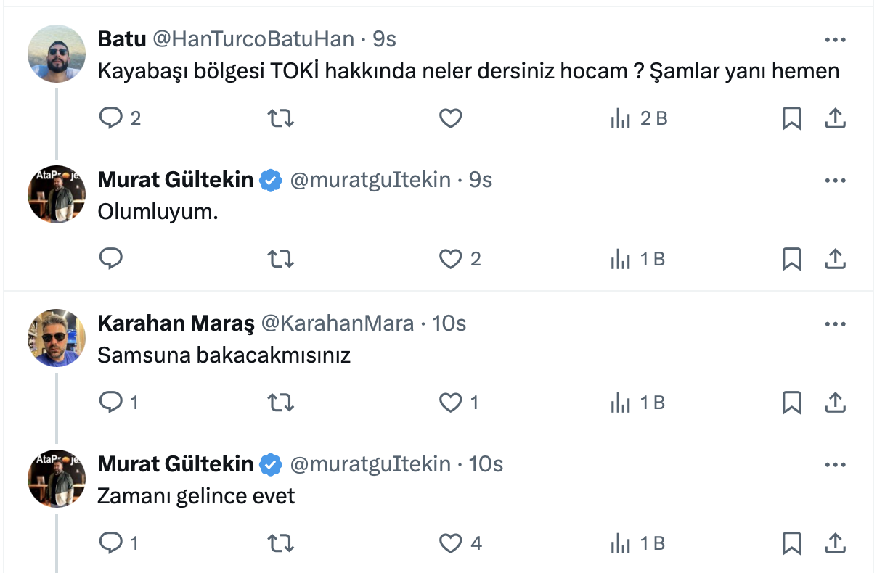Bookmark the 'Samsuna bakacakmısınız' tweet

[x=791, y=402]
